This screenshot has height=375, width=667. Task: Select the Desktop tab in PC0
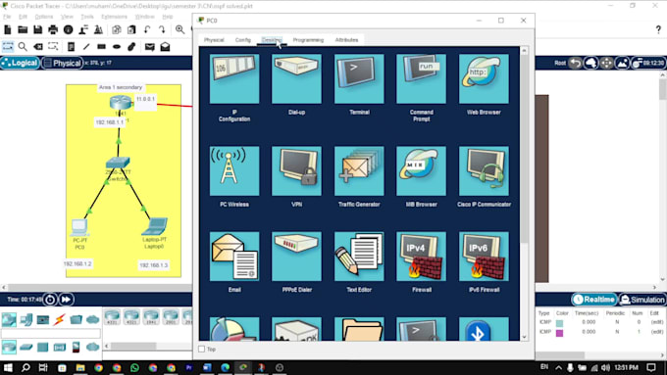click(272, 40)
